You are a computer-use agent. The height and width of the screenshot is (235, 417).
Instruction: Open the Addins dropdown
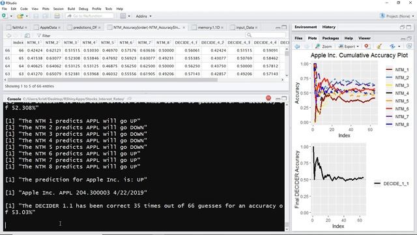coord(143,16)
